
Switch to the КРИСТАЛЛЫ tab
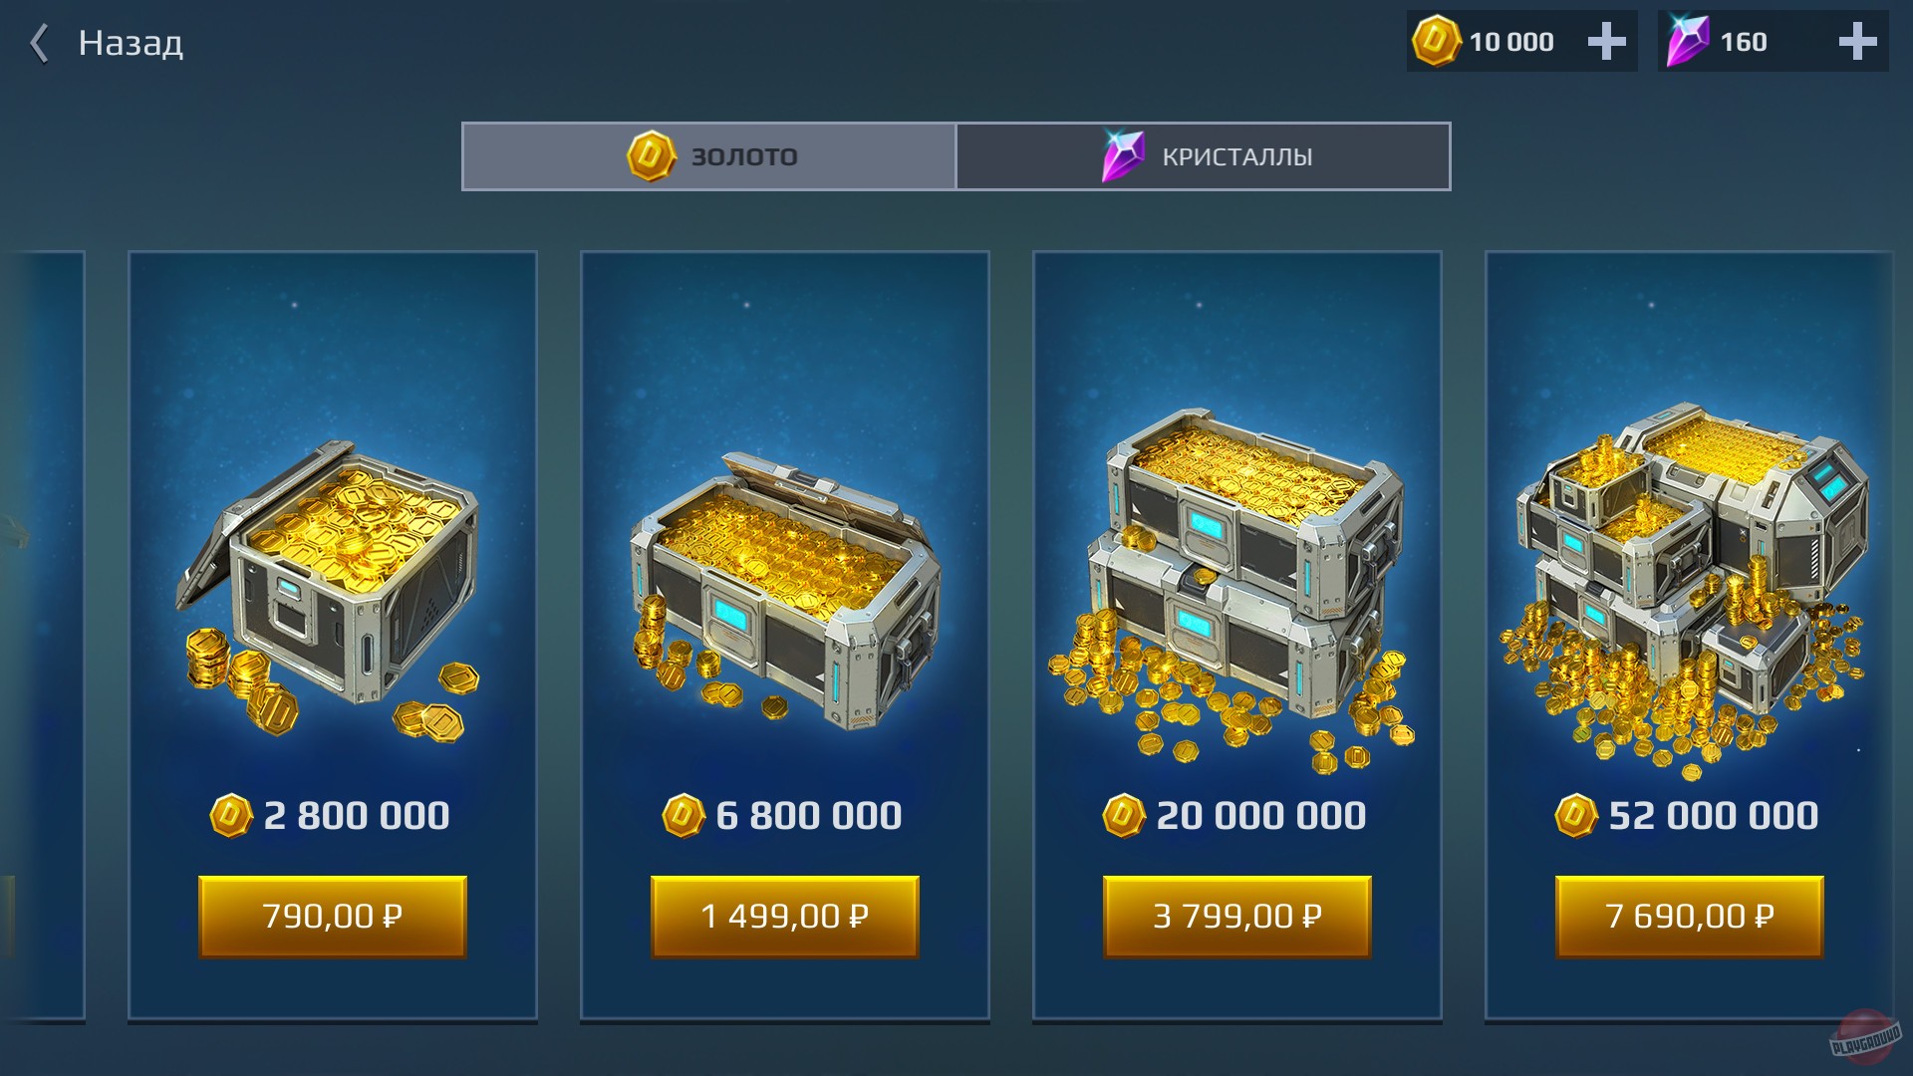[x=1203, y=156]
